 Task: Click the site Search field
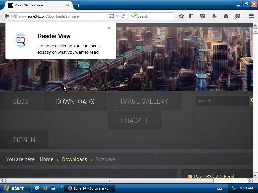[222, 101]
